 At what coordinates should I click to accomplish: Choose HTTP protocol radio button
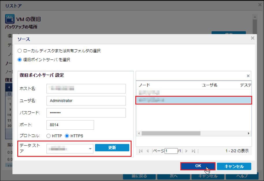pos(48,136)
